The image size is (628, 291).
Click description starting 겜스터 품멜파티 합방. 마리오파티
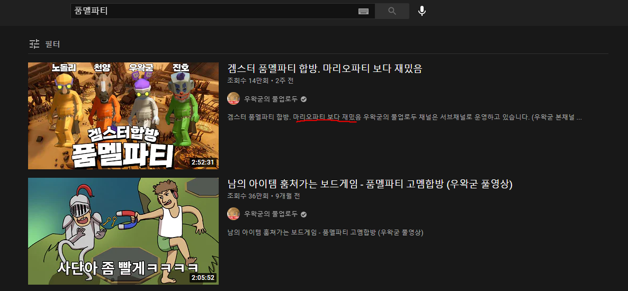coord(404,117)
